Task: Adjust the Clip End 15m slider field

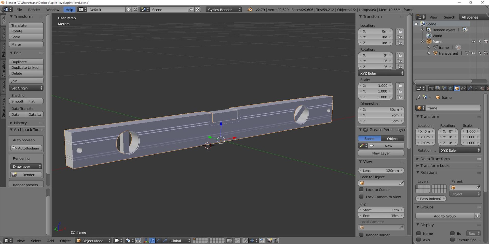Action: coord(381,216)
